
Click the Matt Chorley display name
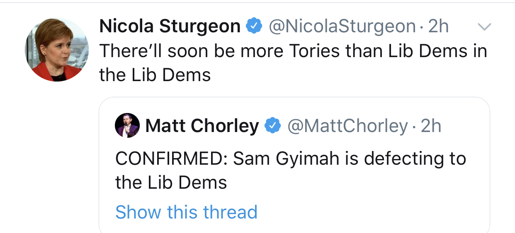coord(202,125)
